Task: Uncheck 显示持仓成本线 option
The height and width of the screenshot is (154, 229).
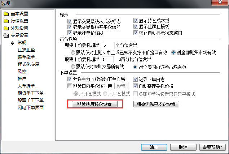Action: tap(136, 21)
